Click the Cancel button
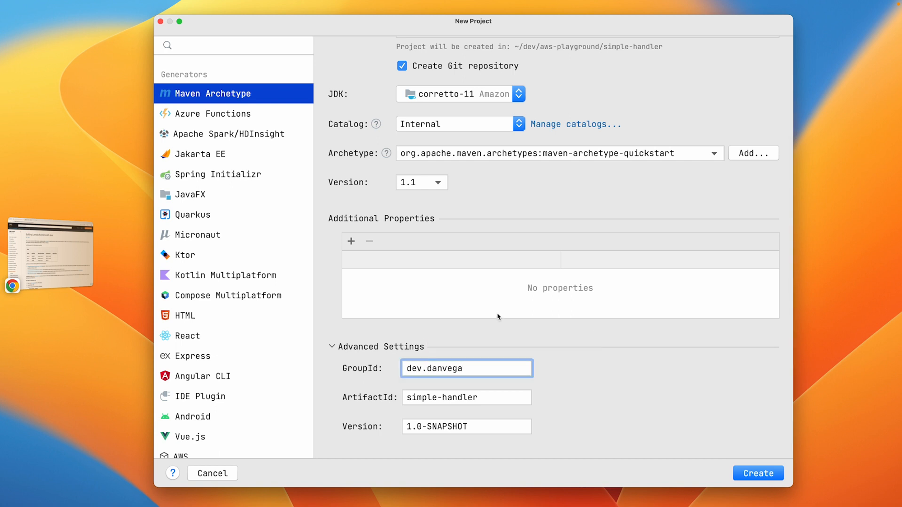Screen dimensions: 902x507 212,473
